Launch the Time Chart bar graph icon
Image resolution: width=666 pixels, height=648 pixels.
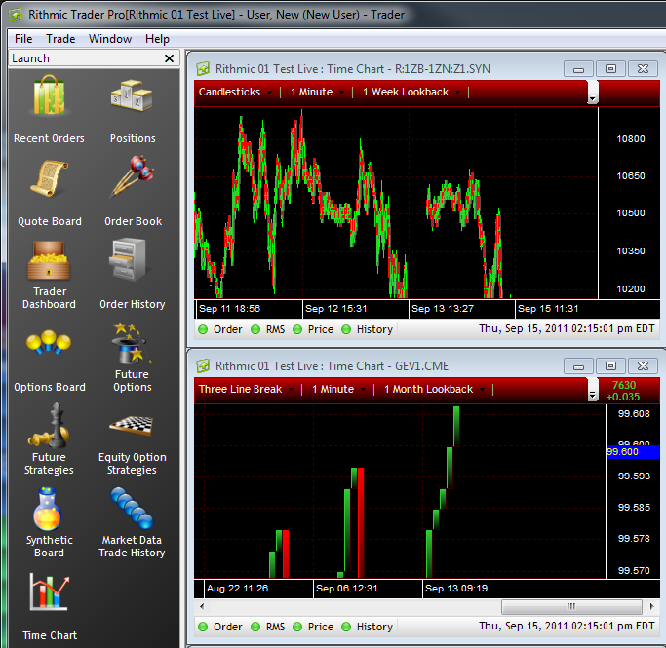(50, 592)
